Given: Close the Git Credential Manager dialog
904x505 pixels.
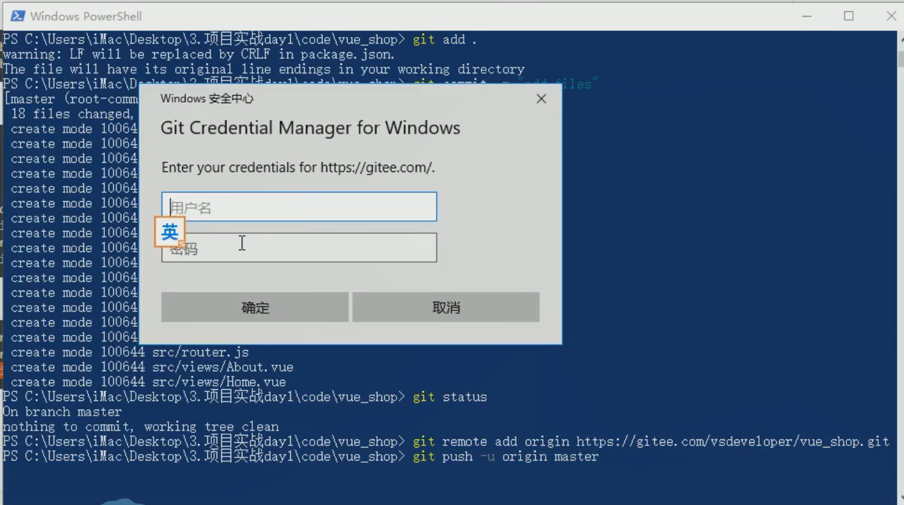Looking at the screenshot, I should [541, 99].
